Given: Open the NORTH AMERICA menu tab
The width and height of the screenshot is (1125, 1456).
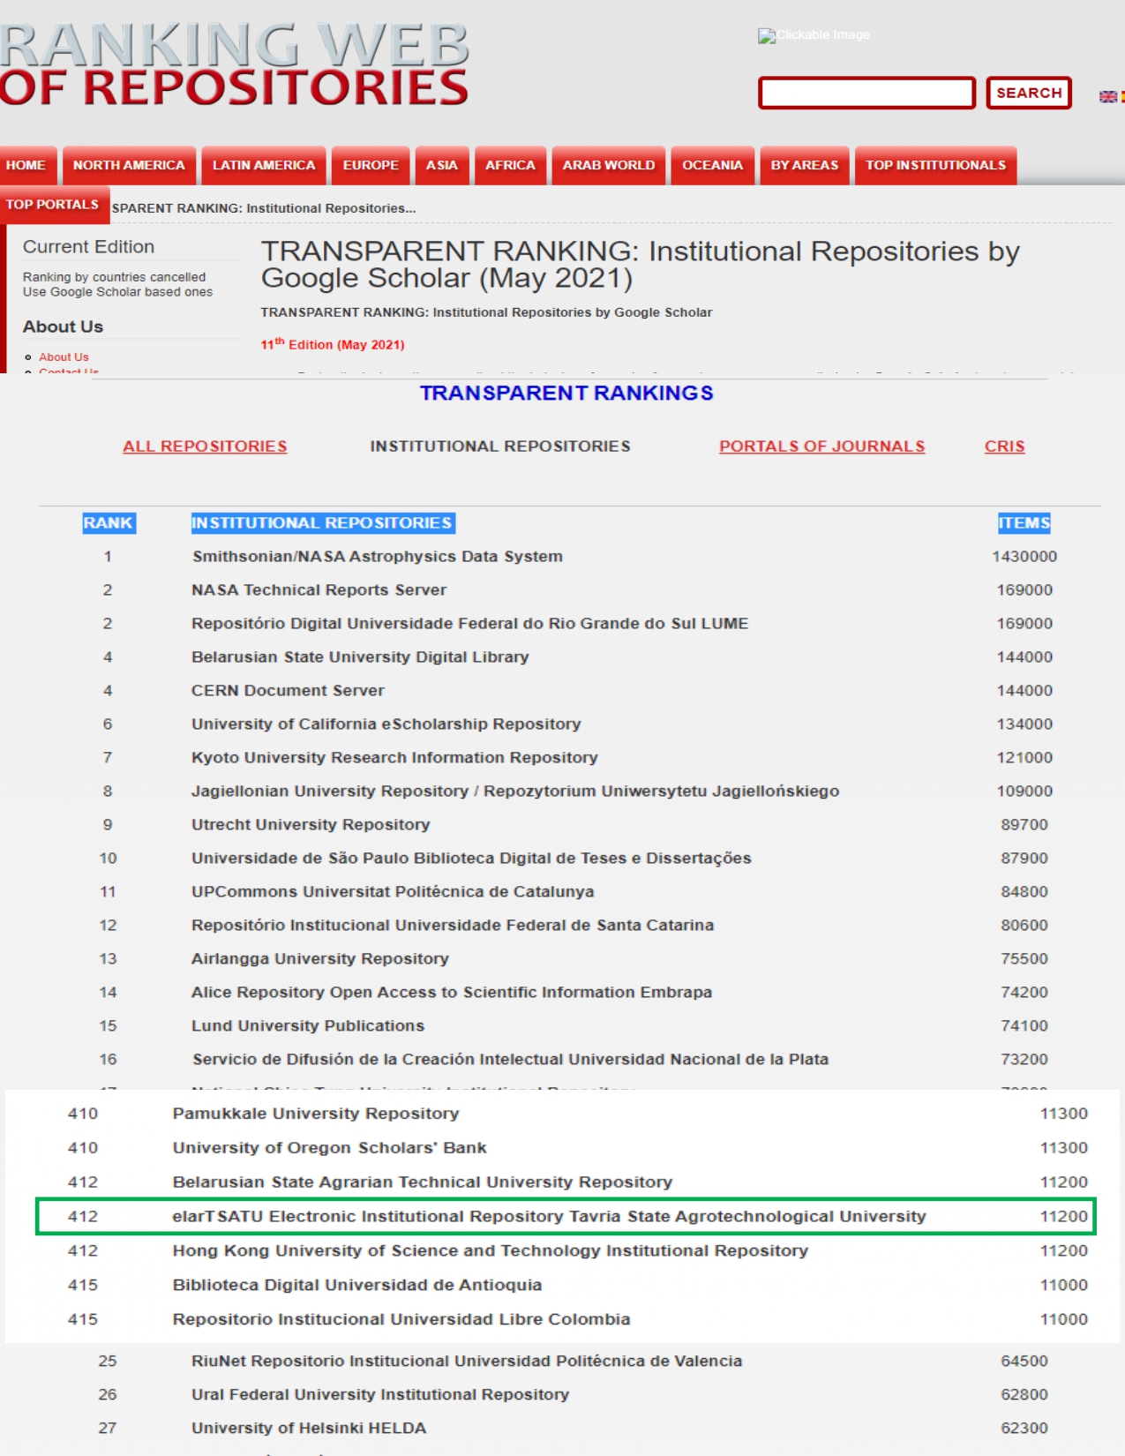Looking at the screenshot, I should (129, 165).
